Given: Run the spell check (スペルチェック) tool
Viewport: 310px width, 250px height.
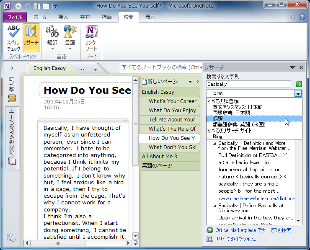Looking at the screenshot, I should point(13,38).
